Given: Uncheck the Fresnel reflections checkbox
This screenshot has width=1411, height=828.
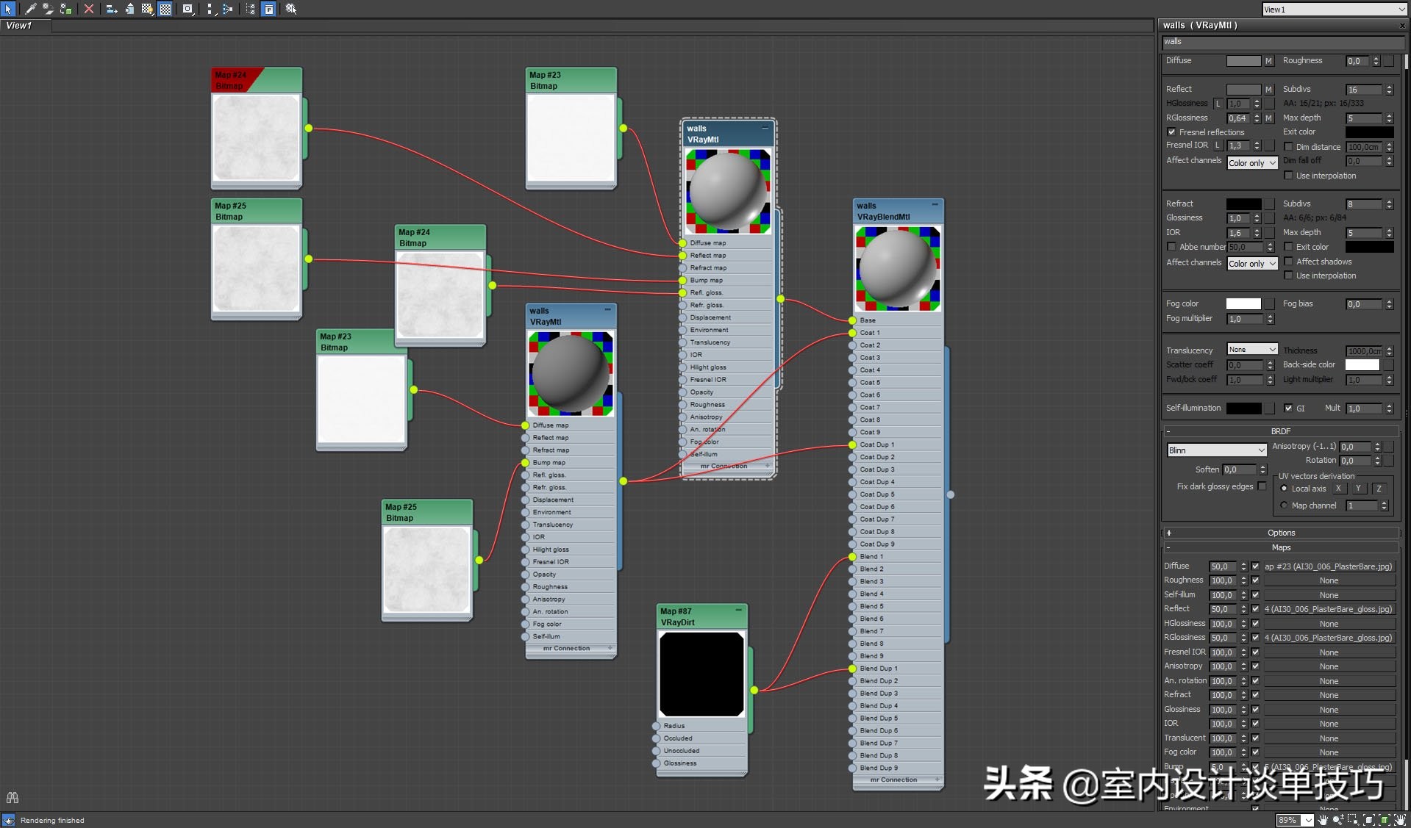Looking at the screenshot, I should pyautogui.click(x=1171, y=132).
